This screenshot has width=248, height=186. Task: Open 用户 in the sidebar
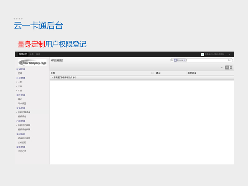[20, 99]
